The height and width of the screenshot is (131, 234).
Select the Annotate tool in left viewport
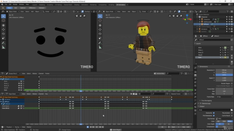pos(3,43)
